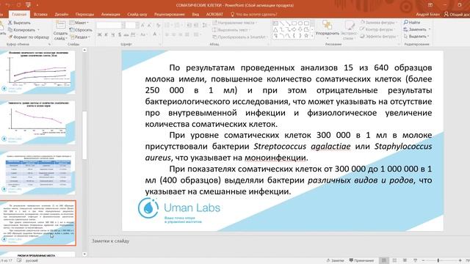The width and height of the screenshot is (470, 264).
Task: Open the character spacing (AV) dropdown
Action: [134, 34]
